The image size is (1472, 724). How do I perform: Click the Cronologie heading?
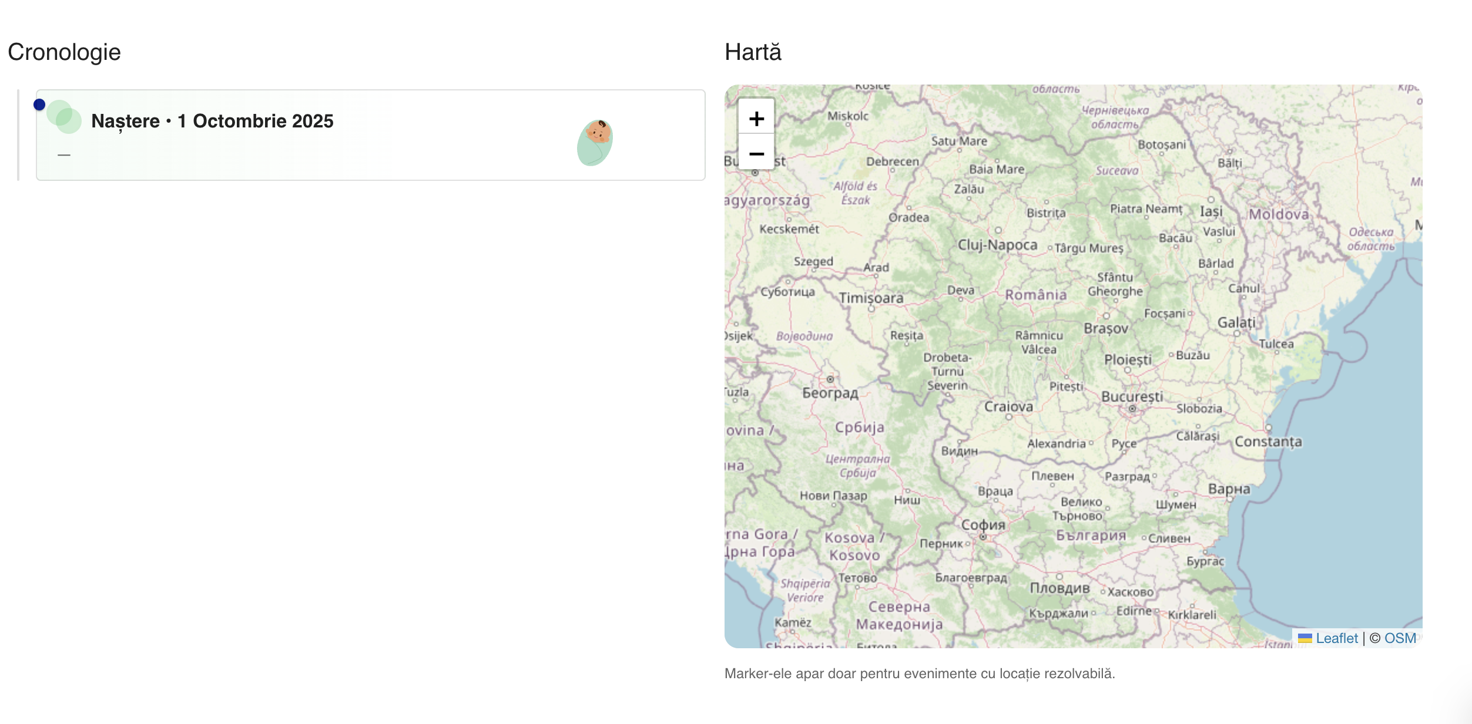pos(64,52)
